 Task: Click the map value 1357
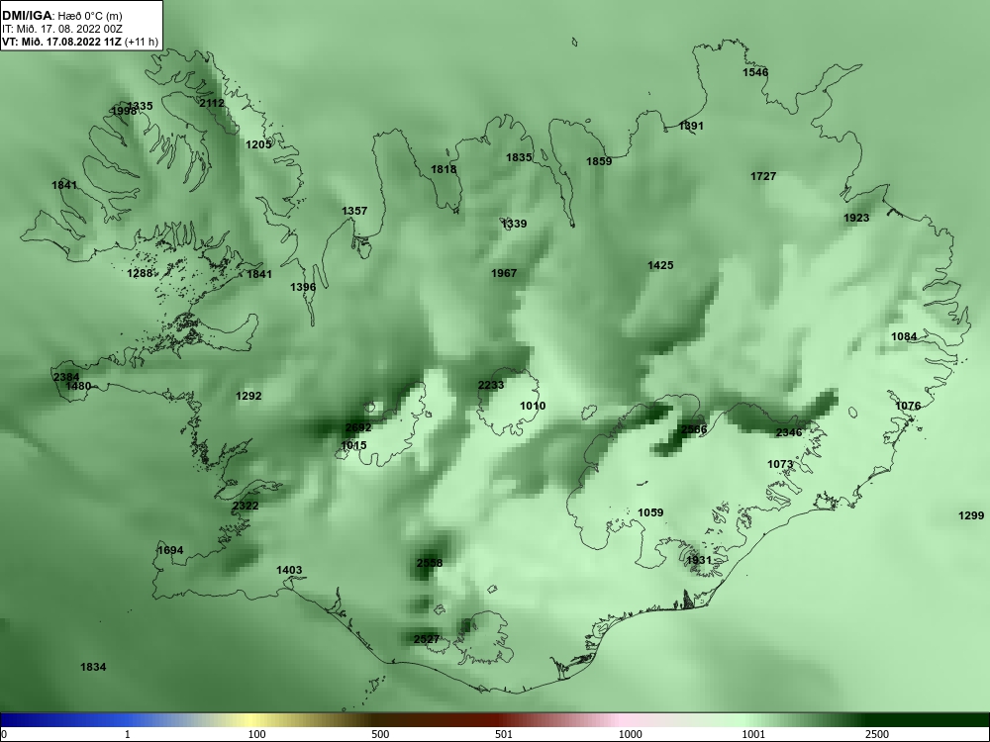coord(354,211)
